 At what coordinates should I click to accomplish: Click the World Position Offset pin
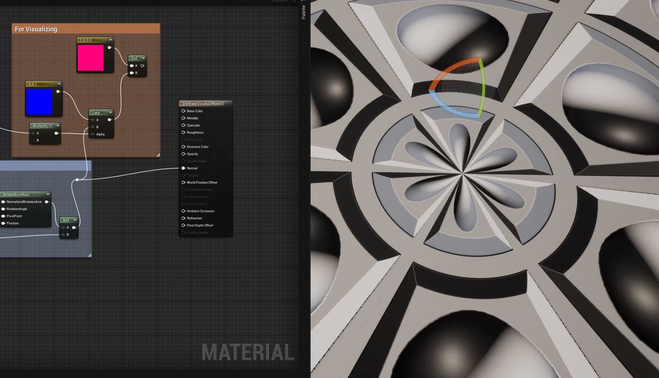(183, 182)
